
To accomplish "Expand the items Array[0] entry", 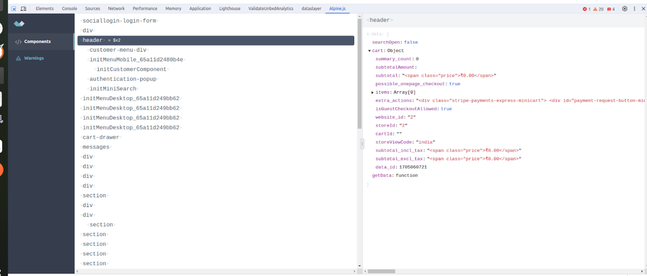I will point(372,92).
